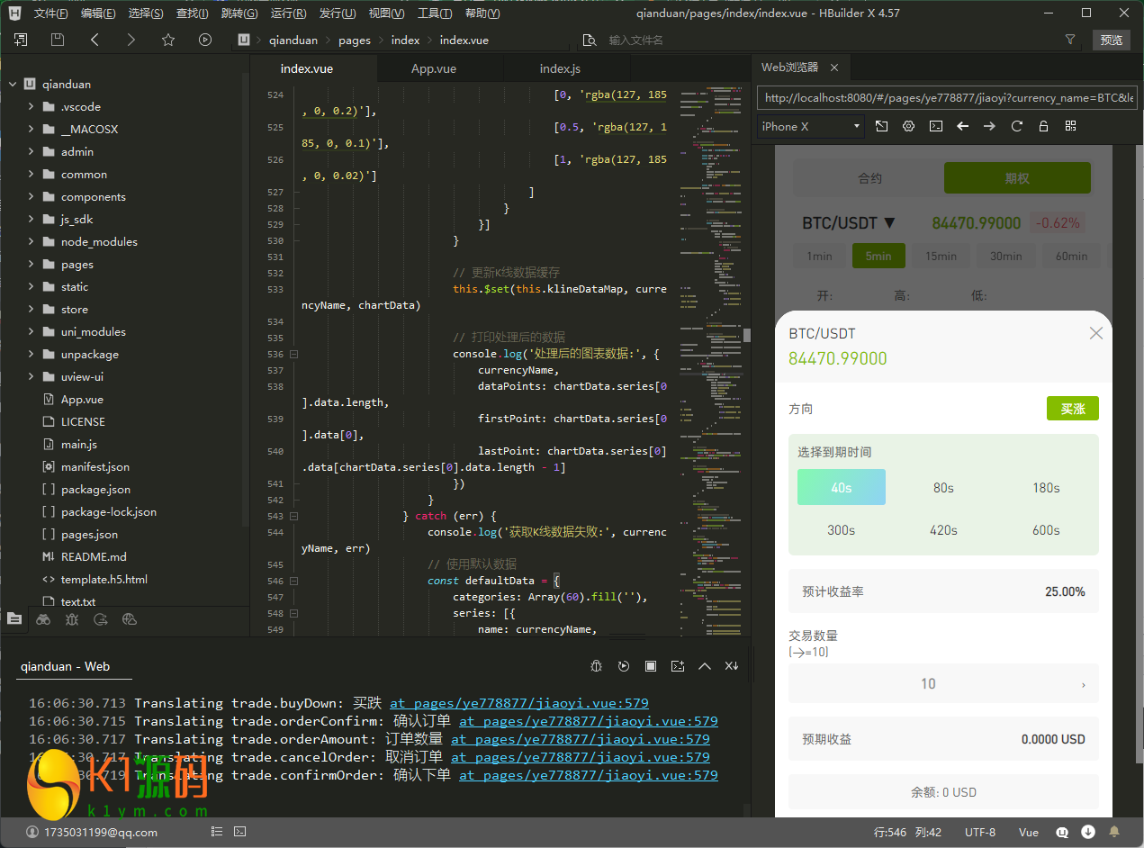Open the browser QR code icon

(1070, 127)
